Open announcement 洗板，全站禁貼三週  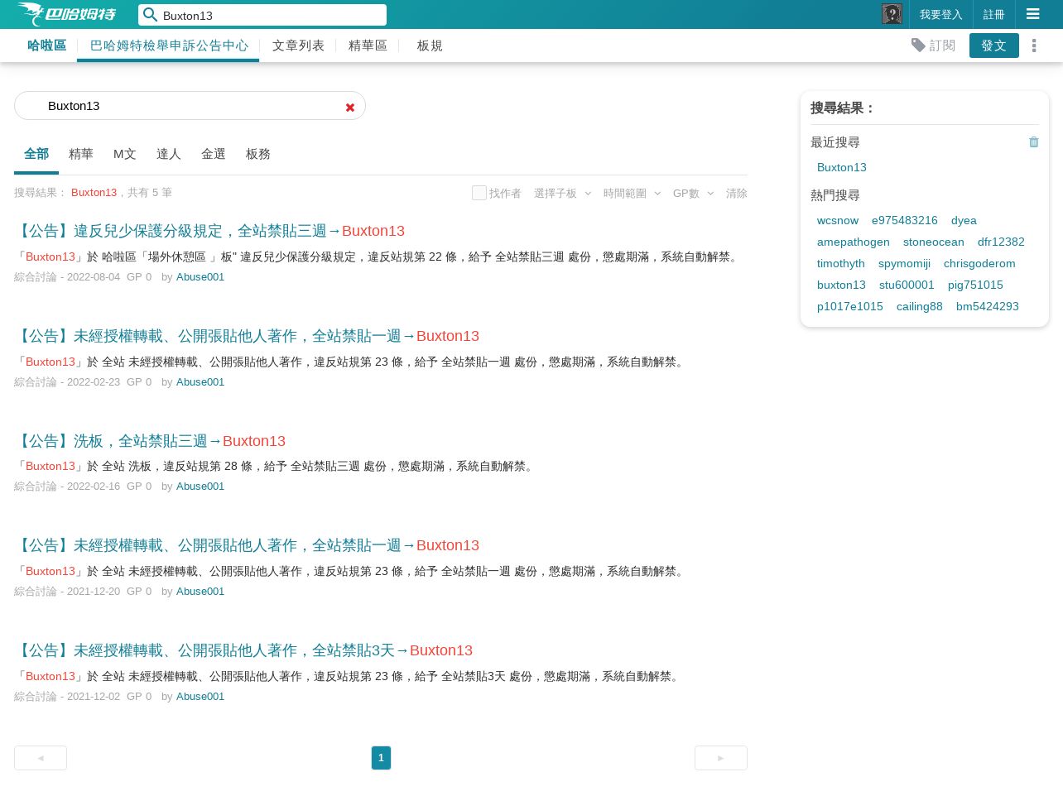click(150, 441)
